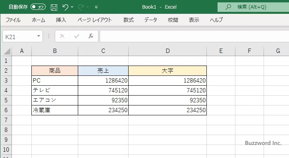Select row 9 header

(x=6, y=140)
